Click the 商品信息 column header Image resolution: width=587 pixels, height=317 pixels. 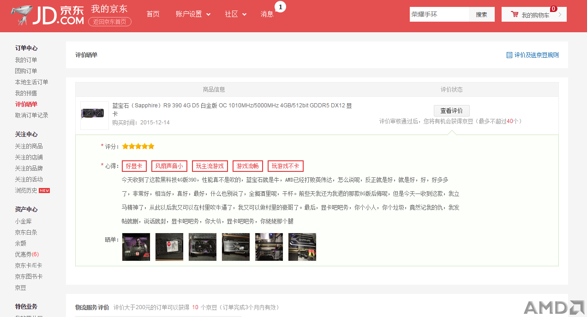click(214, 89)
